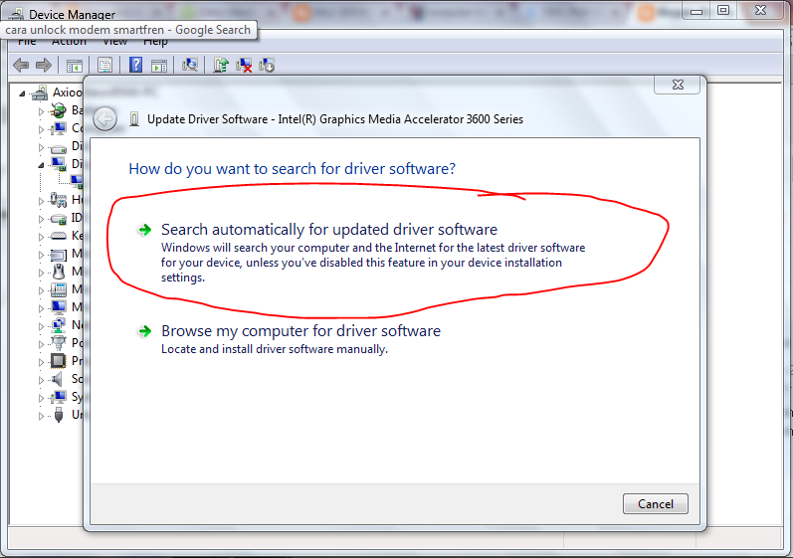Image resolution: width=793 pixels, height=558 pixels.
Task: Close the Update Driver Software dialog
Action: tap(678, 85)
